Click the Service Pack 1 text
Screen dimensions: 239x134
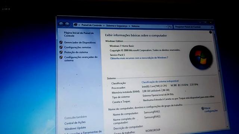click(117, 55)
